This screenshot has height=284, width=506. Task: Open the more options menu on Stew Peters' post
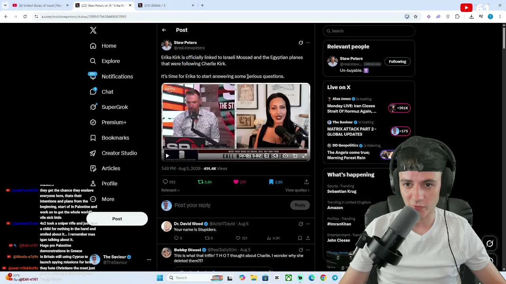pos(308,43)
